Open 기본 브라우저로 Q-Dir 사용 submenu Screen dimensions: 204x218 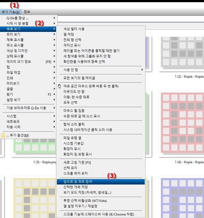pos(29,108)
